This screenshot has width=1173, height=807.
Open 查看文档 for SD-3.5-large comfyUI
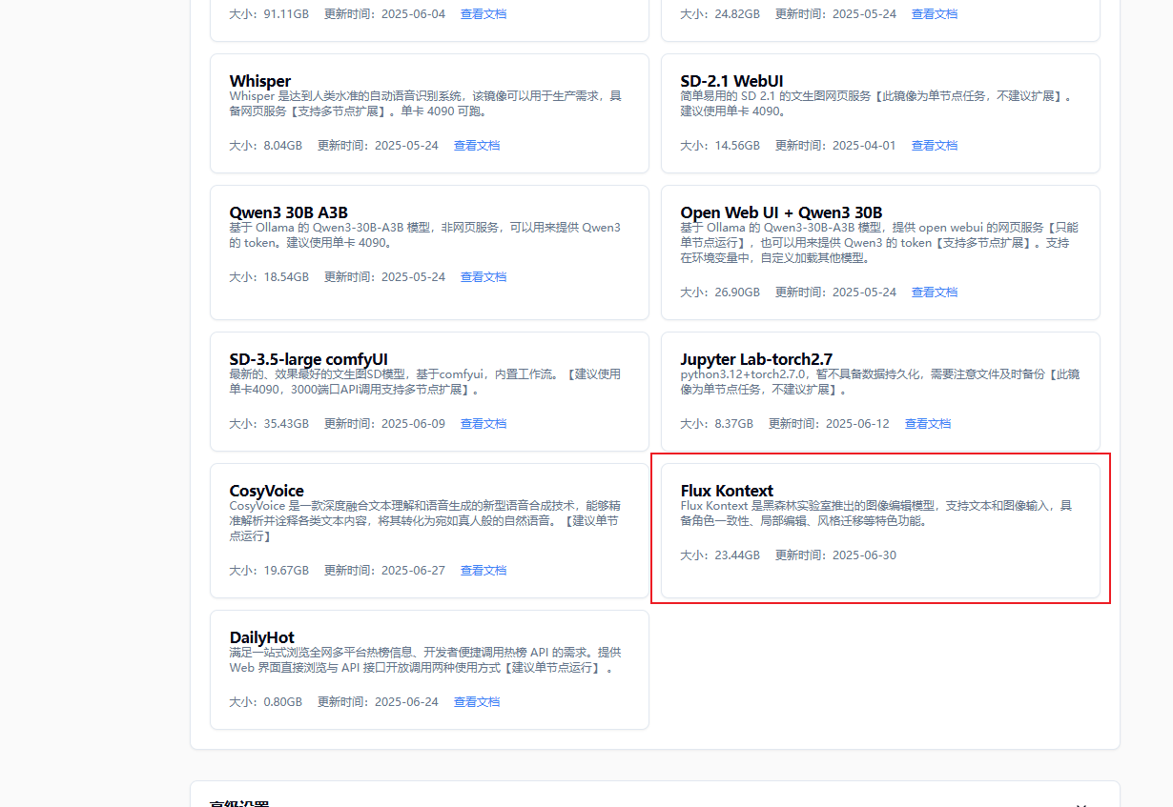tap(483, 424)
